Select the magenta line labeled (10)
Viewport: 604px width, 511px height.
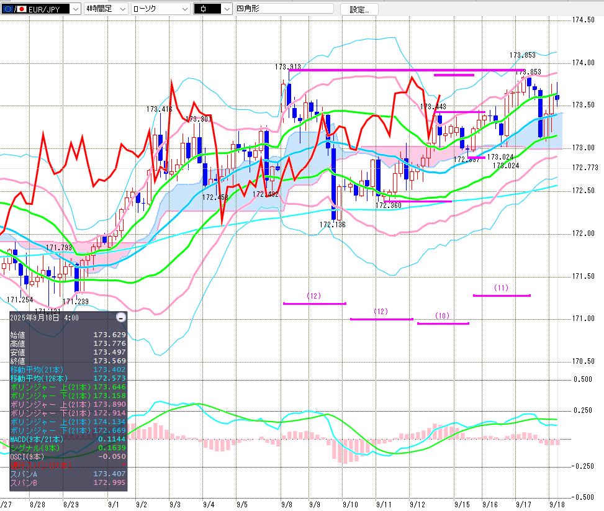(x=443, y=323)
